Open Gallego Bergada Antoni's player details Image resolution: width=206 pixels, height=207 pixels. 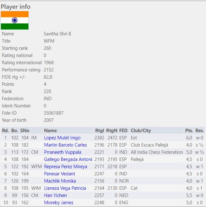(x=68, y=159)
